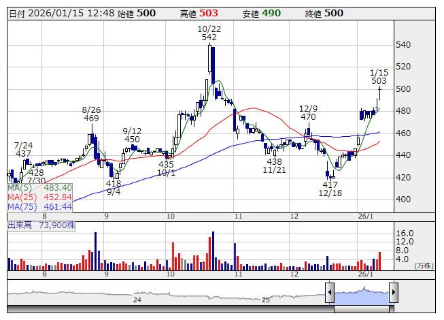Click the (万株) unit label

(424, 266)
